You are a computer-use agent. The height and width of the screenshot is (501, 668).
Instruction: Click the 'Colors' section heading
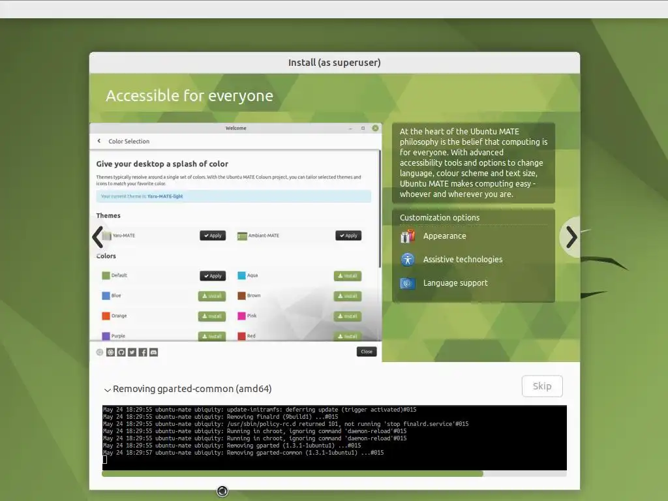(x=106, y=256)
